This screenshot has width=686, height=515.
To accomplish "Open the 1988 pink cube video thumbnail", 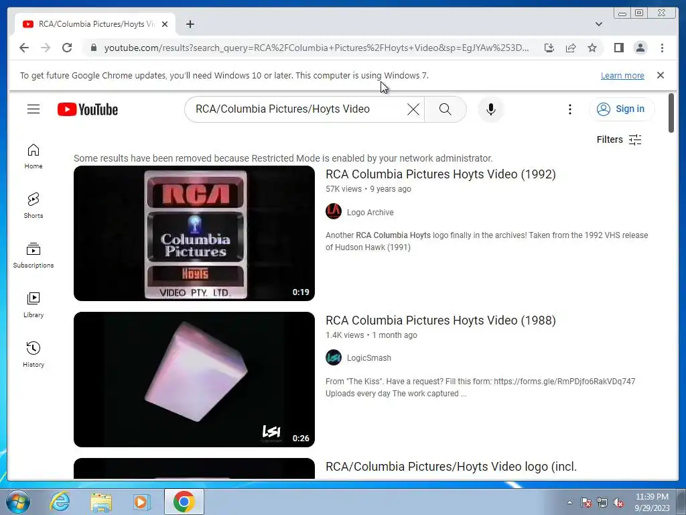I will tap(194, 380).
